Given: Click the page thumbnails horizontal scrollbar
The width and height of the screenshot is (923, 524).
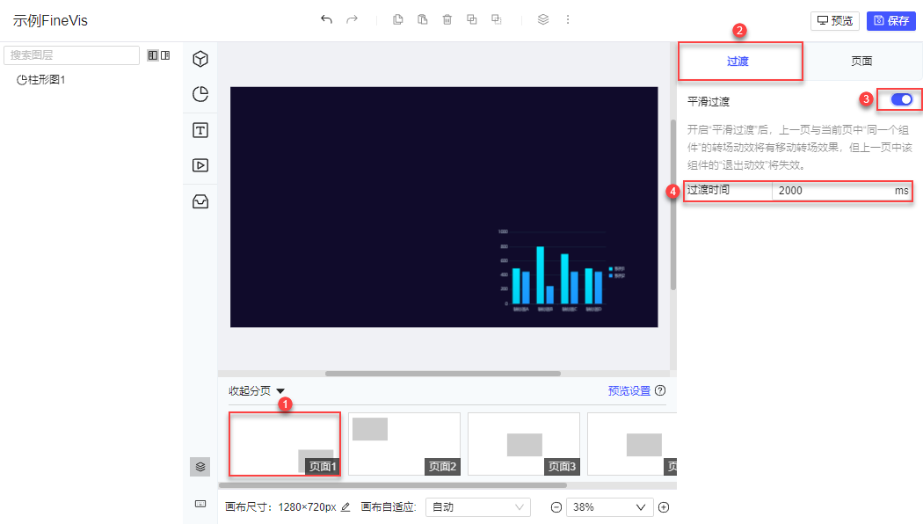Looking at the screenshot, I should tap(393, 485).
